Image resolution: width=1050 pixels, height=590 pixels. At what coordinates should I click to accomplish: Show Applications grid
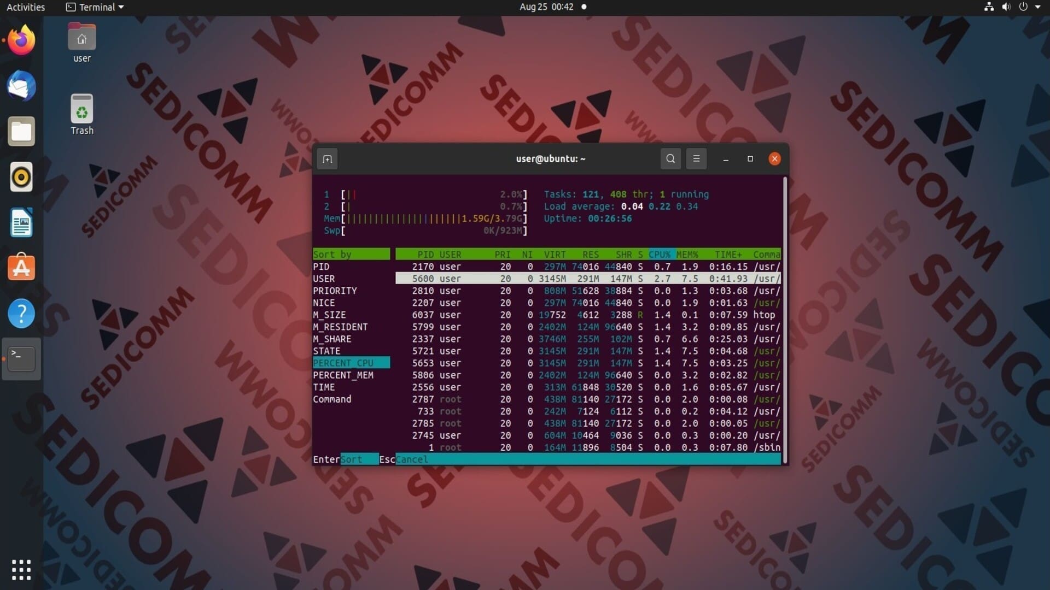pos(21,570)
